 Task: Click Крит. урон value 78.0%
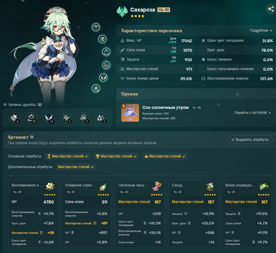(x=267, y=51)
